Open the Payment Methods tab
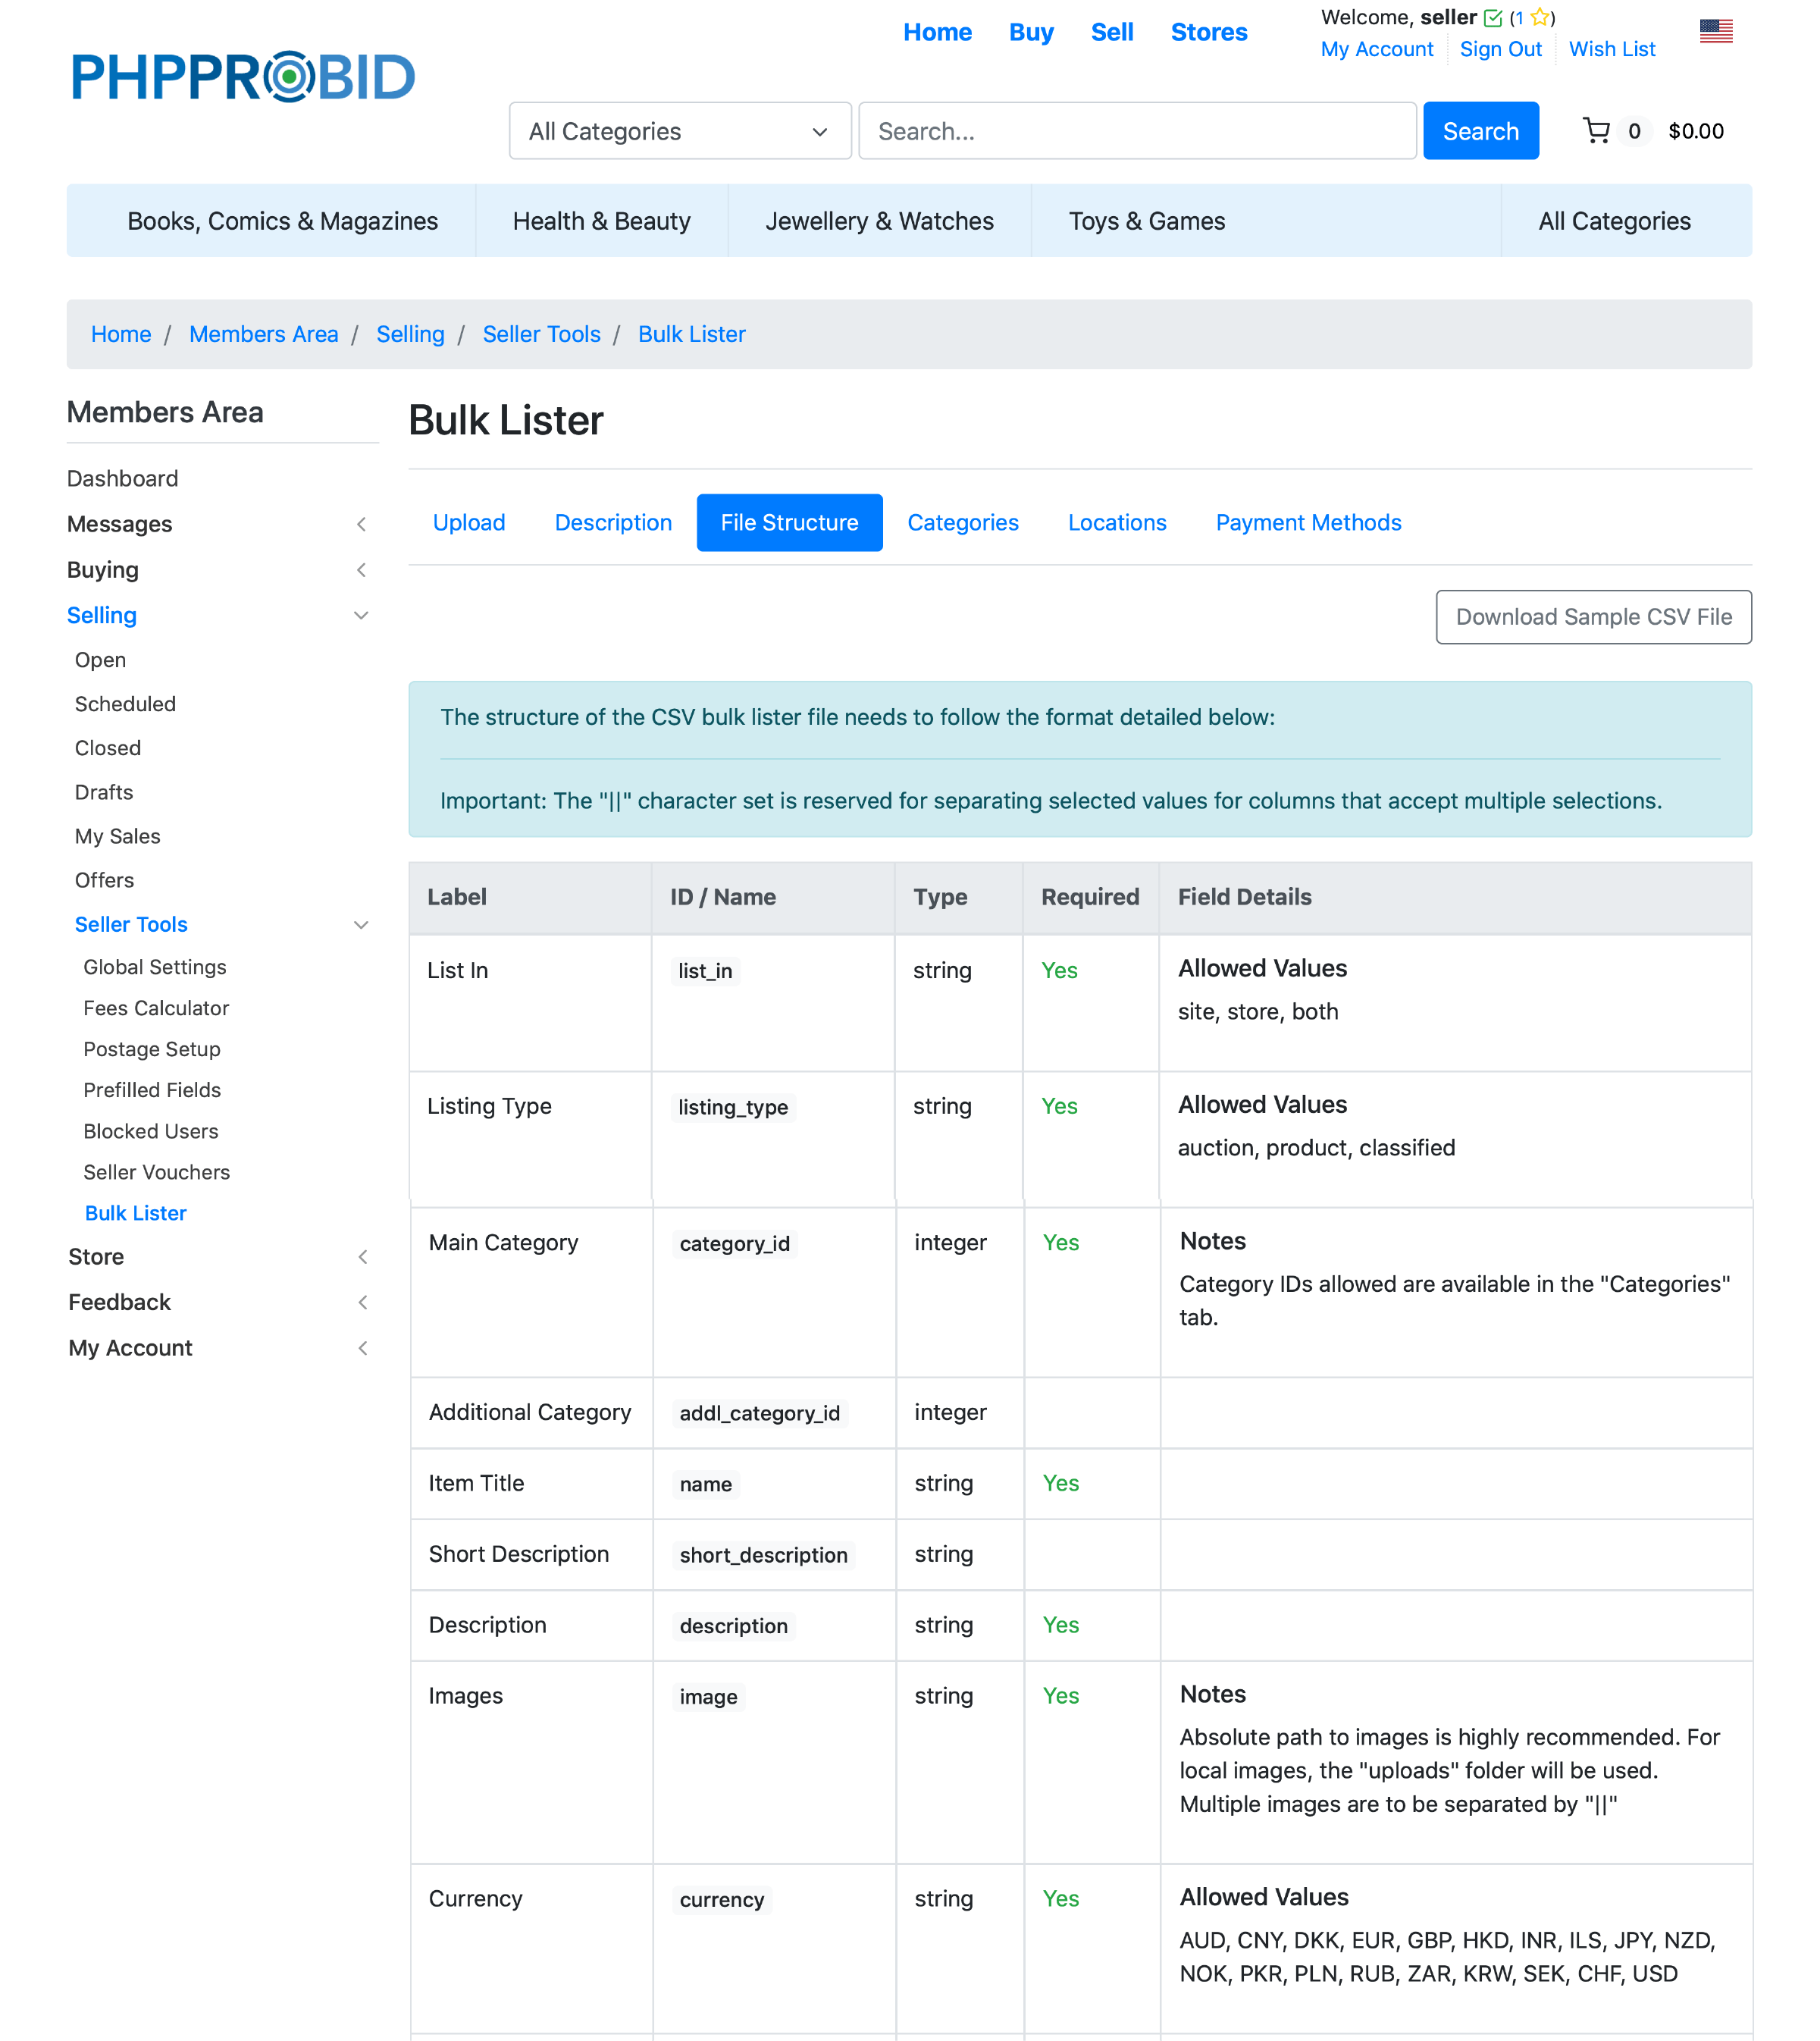The width and height of the screenshot is (1820, 2041). tap(1307, 523)
